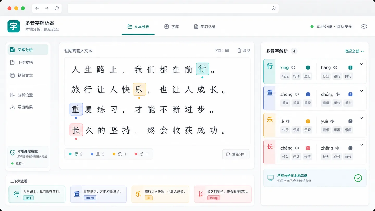375x211 pixels.
Task: Click example word 银行
Action: click(x=337, y=76)
